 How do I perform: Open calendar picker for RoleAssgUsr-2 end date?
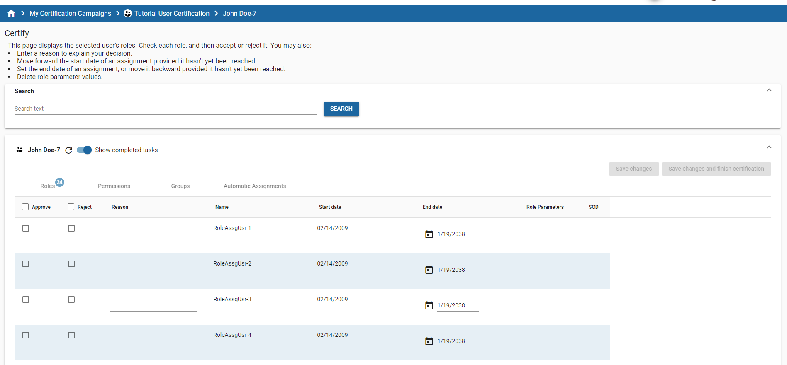click(429, 270)
